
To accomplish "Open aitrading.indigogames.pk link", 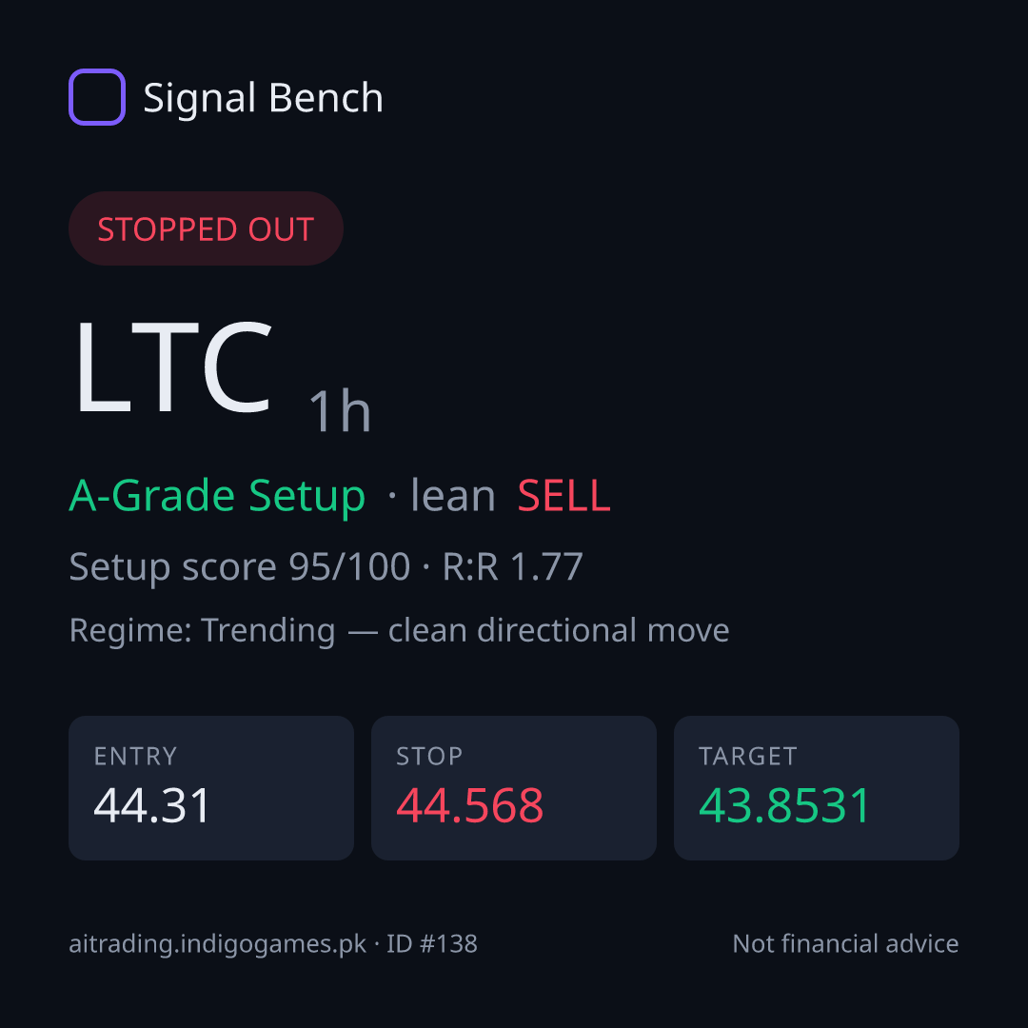I will (218, 944).
